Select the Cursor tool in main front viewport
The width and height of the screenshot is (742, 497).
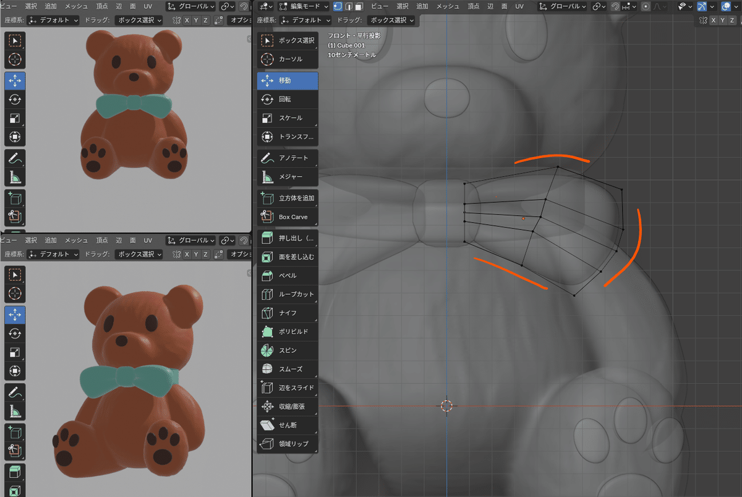[x=288, y=59]
